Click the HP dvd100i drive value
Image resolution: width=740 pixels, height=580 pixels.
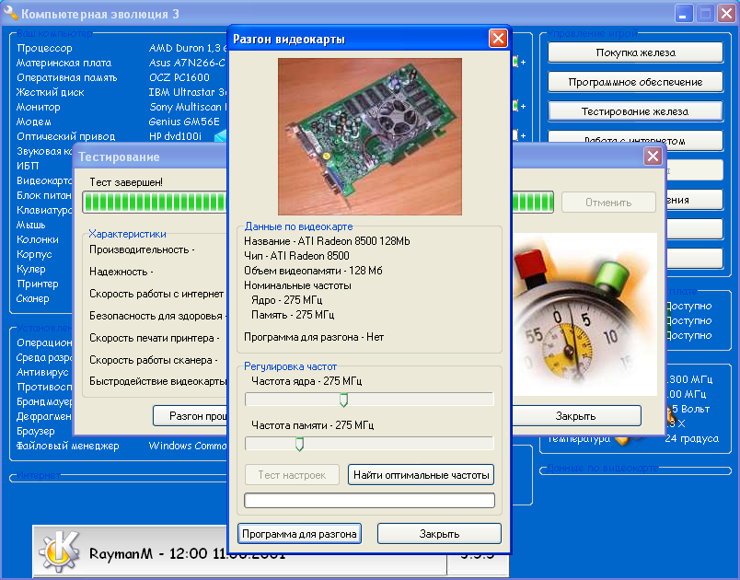[175, 136]
